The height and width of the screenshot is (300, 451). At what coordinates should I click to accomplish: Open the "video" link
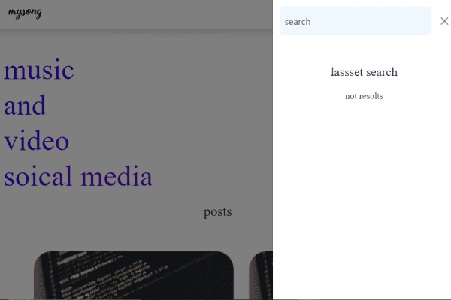click(37, 141)
